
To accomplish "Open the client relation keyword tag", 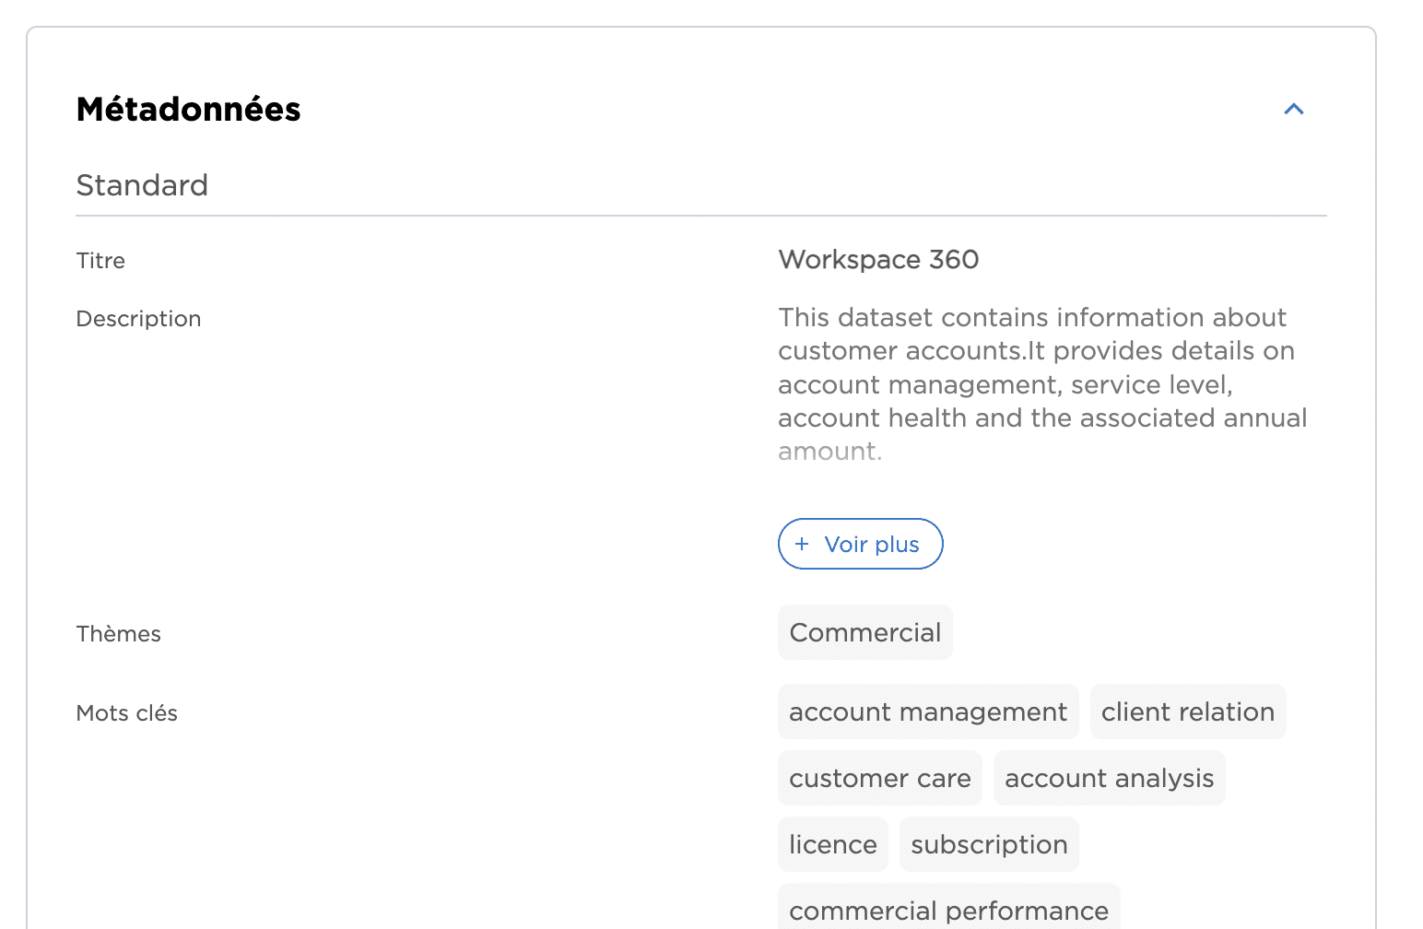I will [1187, 711].
